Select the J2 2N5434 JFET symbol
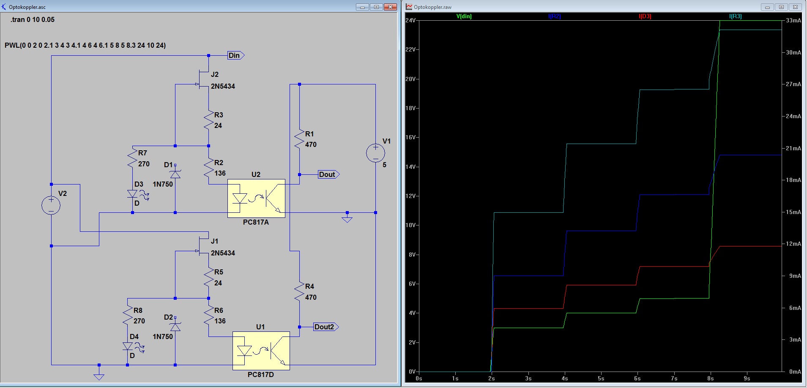 click(x=203, y=80)
